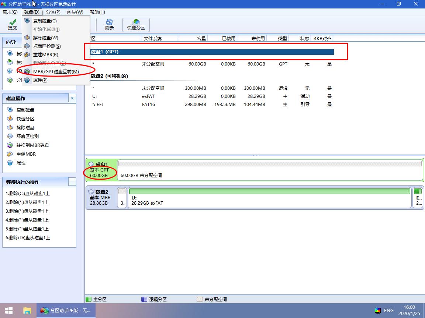Viewport: 425px width, 318px height.
Task: Select 复制磁盘 in the 磁盘操作 panel
Action: (26, 110)
